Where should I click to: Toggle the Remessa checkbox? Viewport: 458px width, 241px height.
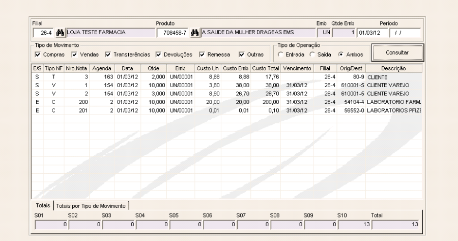[x=203, y=55]
